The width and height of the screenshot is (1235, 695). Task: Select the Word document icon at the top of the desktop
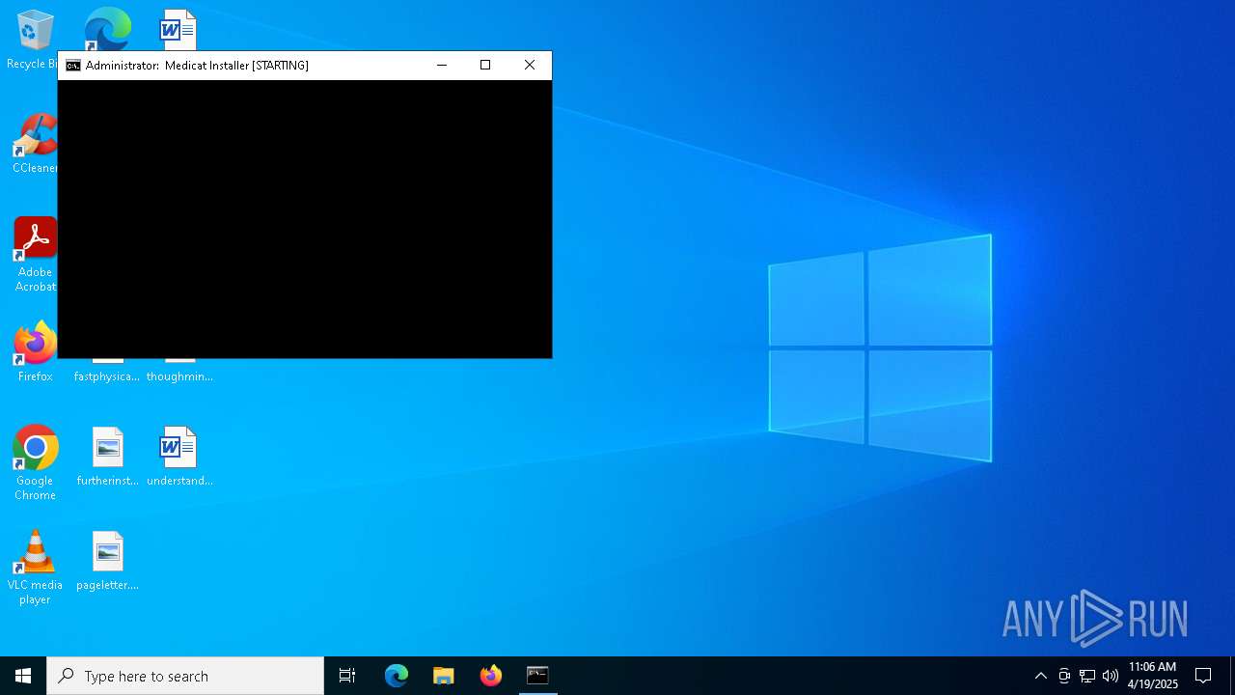pos(178,29)
